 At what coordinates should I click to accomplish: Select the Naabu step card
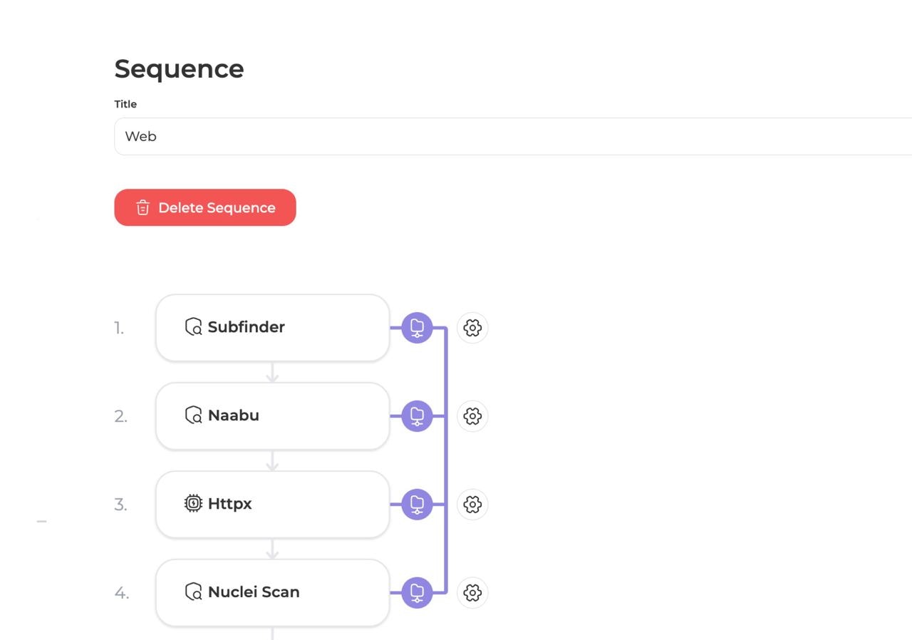(x=273, y=416)
